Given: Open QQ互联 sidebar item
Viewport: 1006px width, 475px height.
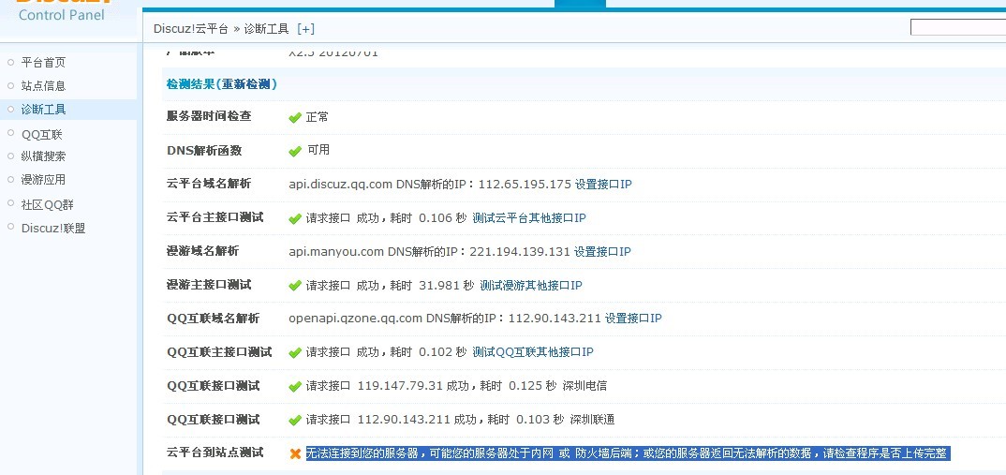Looking at the screenshot, I should [42, 135].
